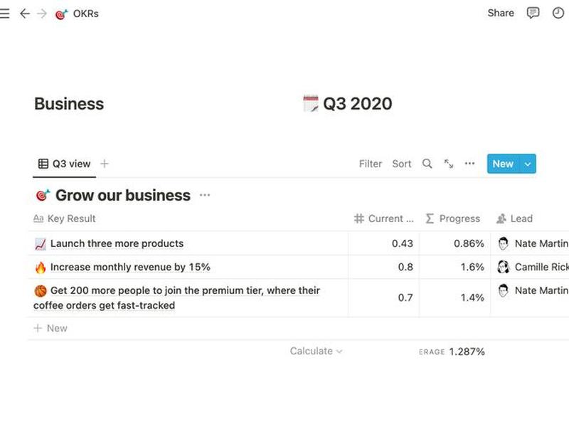Click the database search magnifier icon
The width and height of the screenshot is (569, 427).
point(427,164)
